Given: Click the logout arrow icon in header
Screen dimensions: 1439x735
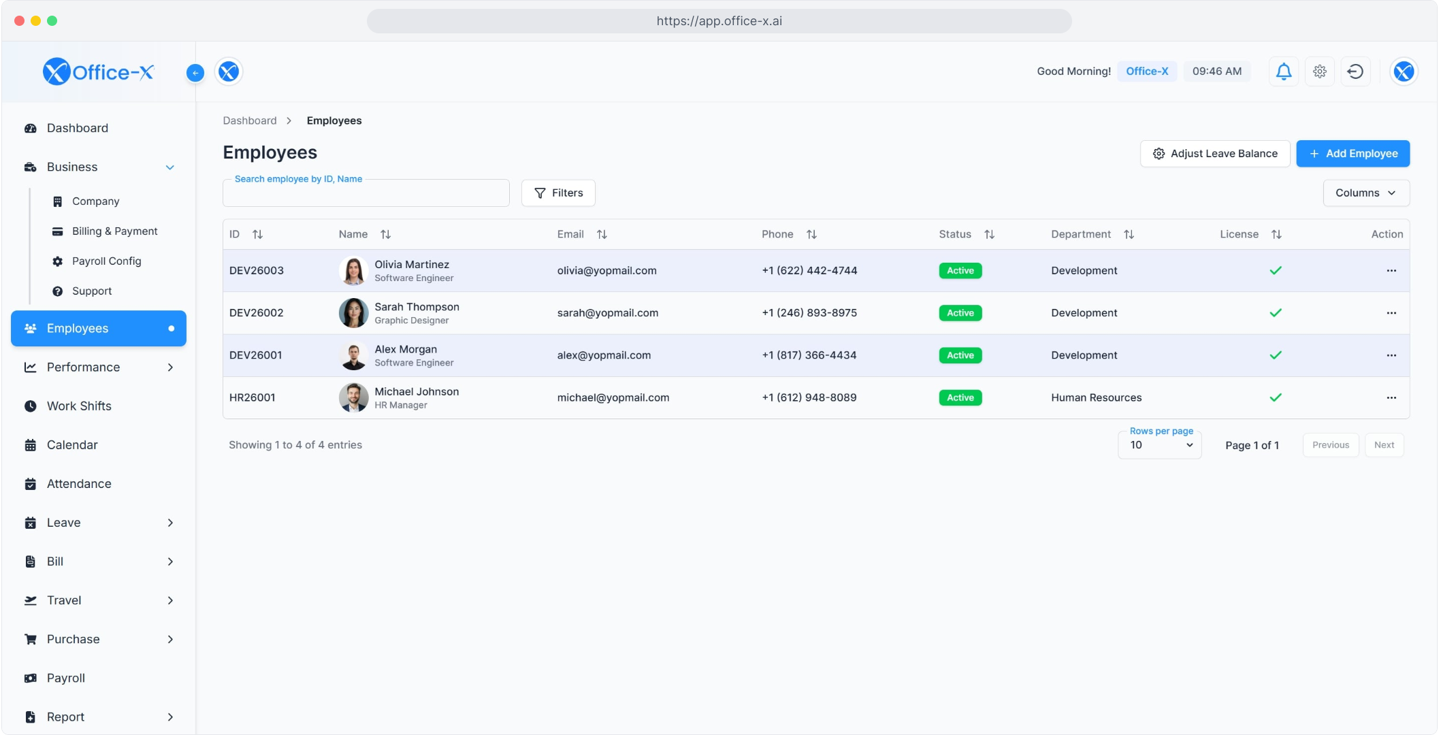Looking at the screenshot, I should pyautogui.click(x=1355, y=71).
